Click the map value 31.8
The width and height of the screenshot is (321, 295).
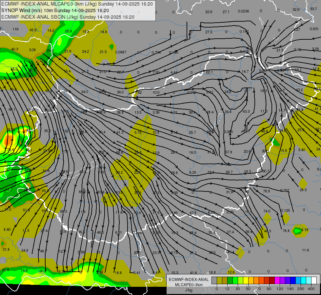[6, 249]
